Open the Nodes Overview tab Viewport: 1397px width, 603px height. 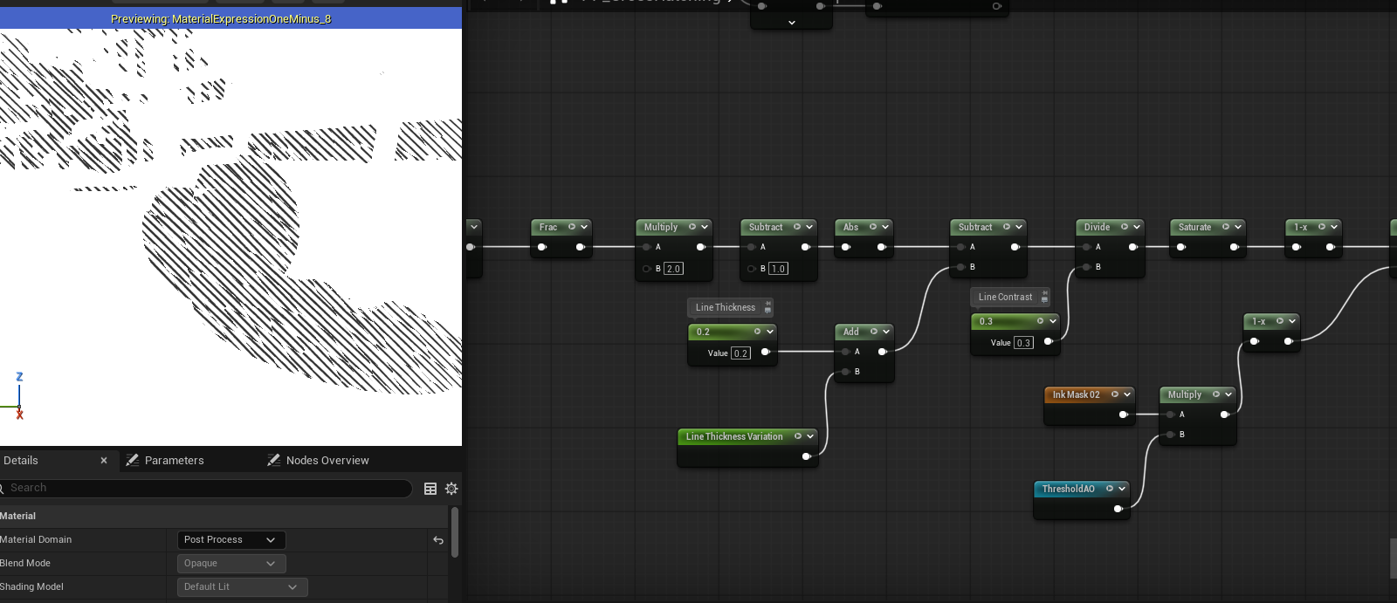click(327, 461)
